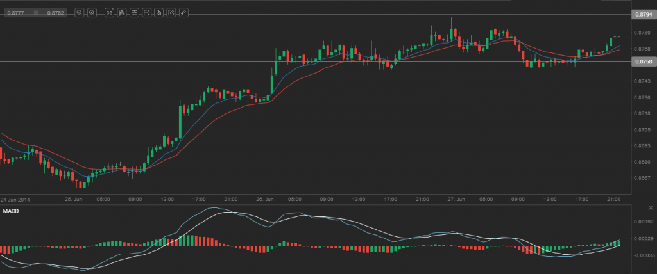Open the indicators settings sliders icon
The image size is (657, 274).
133,12
